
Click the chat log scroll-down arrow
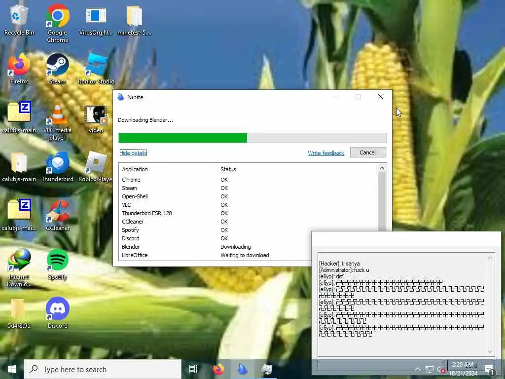click(x=490, y=351)
